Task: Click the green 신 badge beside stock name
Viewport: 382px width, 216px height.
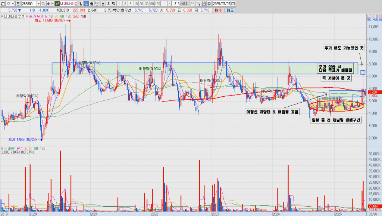Action: (57, 3)
